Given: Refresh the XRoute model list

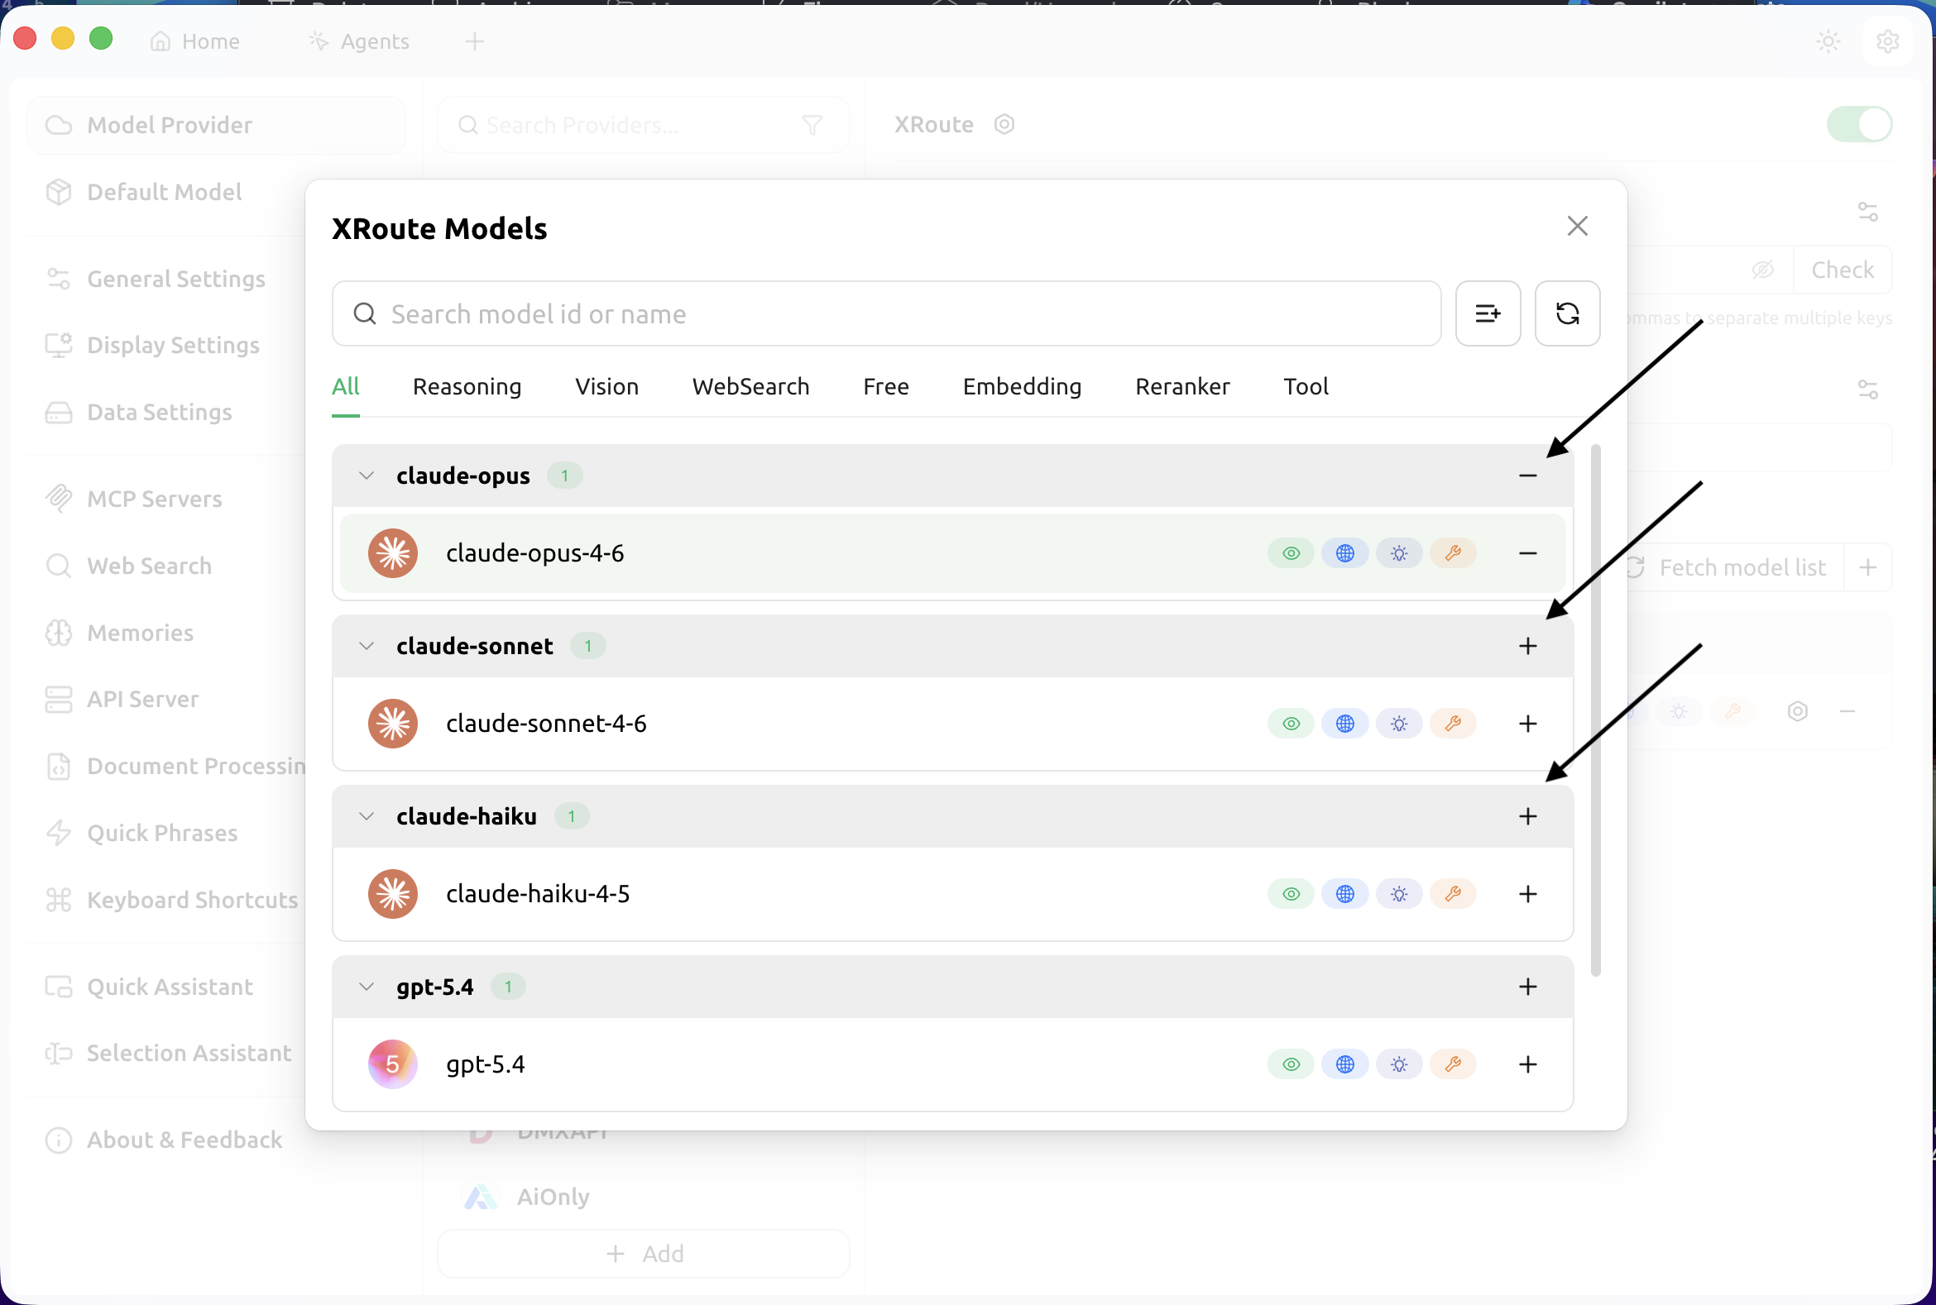Looking at the screenshot, I should 1566,313.
